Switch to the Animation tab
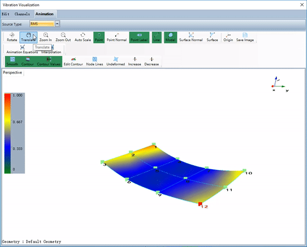 [45, 14]
